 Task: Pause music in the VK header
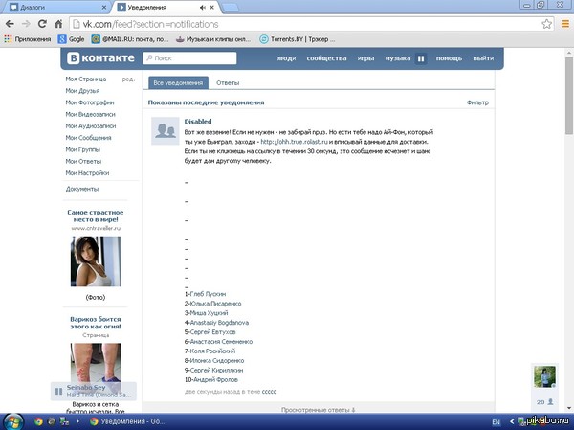click(421, 58)
